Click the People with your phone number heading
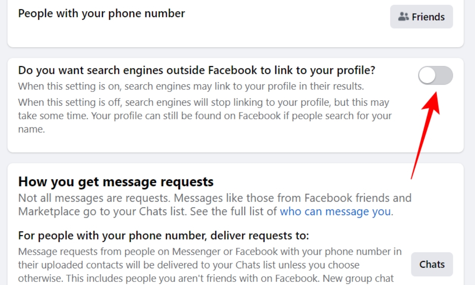The image size is (475, 285). pyautogui.click(x=101, y=13)
